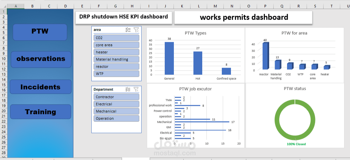Filter by Electrical department

pos(116,104)
